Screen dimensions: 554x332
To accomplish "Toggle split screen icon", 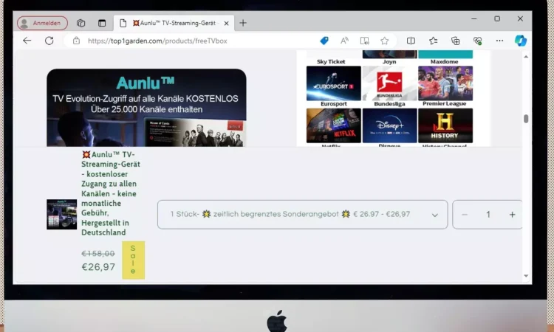I will pyautogui.click(x=411, y=41).
